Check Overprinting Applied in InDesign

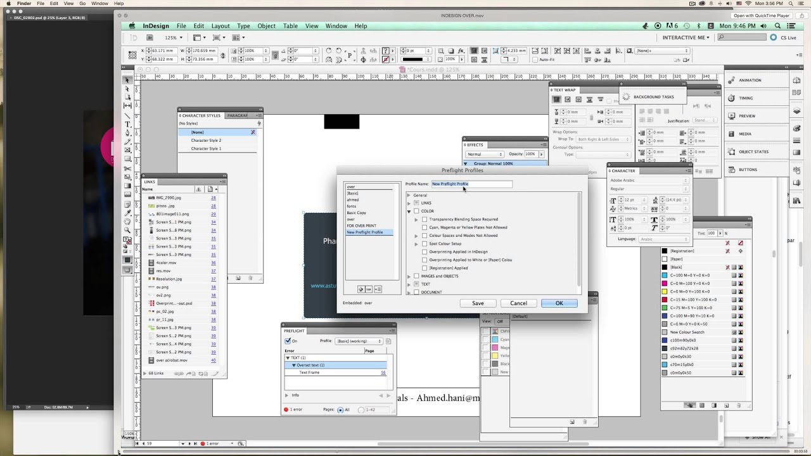[425, 251]
